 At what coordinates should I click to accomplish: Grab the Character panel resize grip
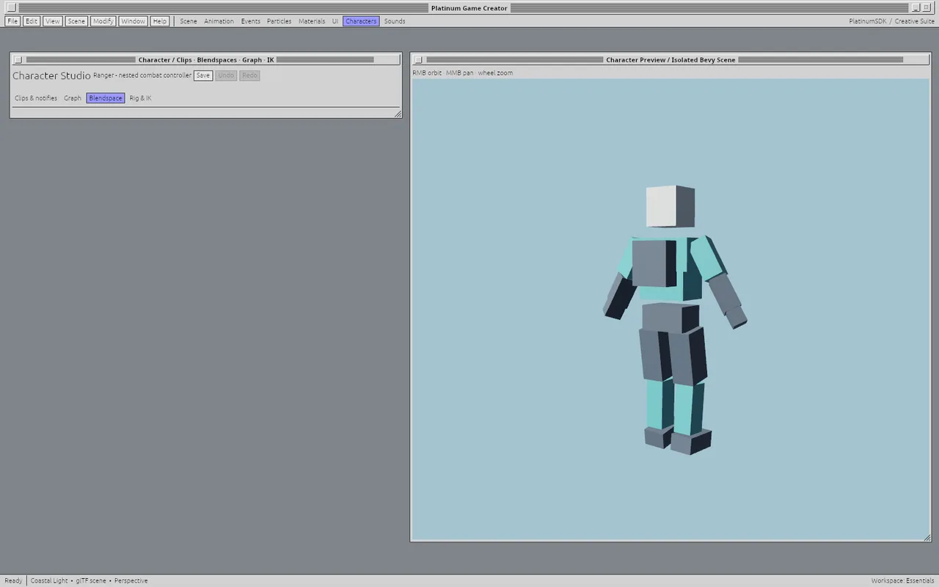[x=398, y=114]
